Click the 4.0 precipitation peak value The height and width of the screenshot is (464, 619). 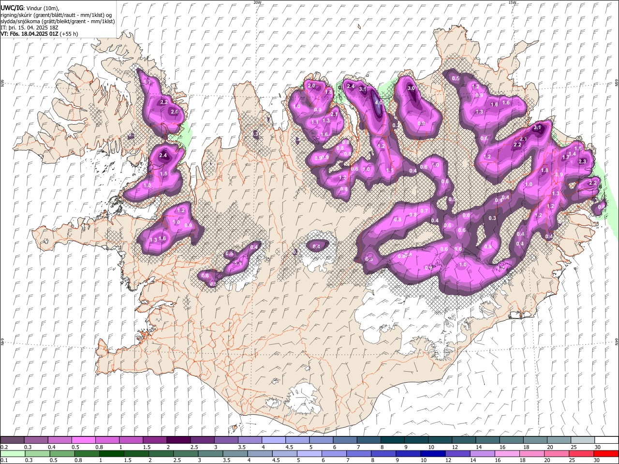point(379,102)
